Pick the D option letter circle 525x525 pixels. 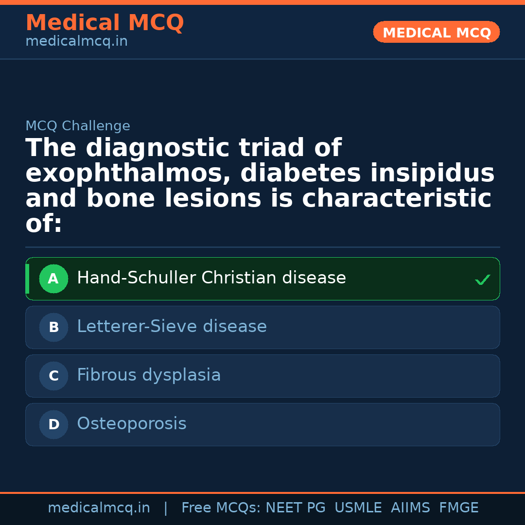click(x=53, y=425)
